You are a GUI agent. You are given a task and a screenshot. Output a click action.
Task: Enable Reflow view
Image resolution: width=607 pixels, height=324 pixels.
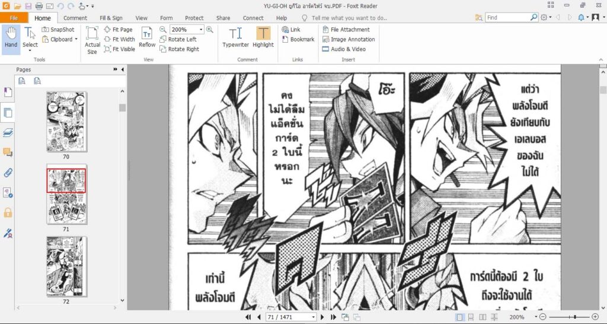point(147,37)
